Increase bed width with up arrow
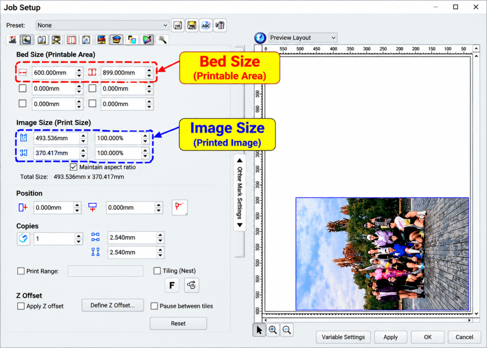This screenshot has width=487, height=348. coord(79,70)
